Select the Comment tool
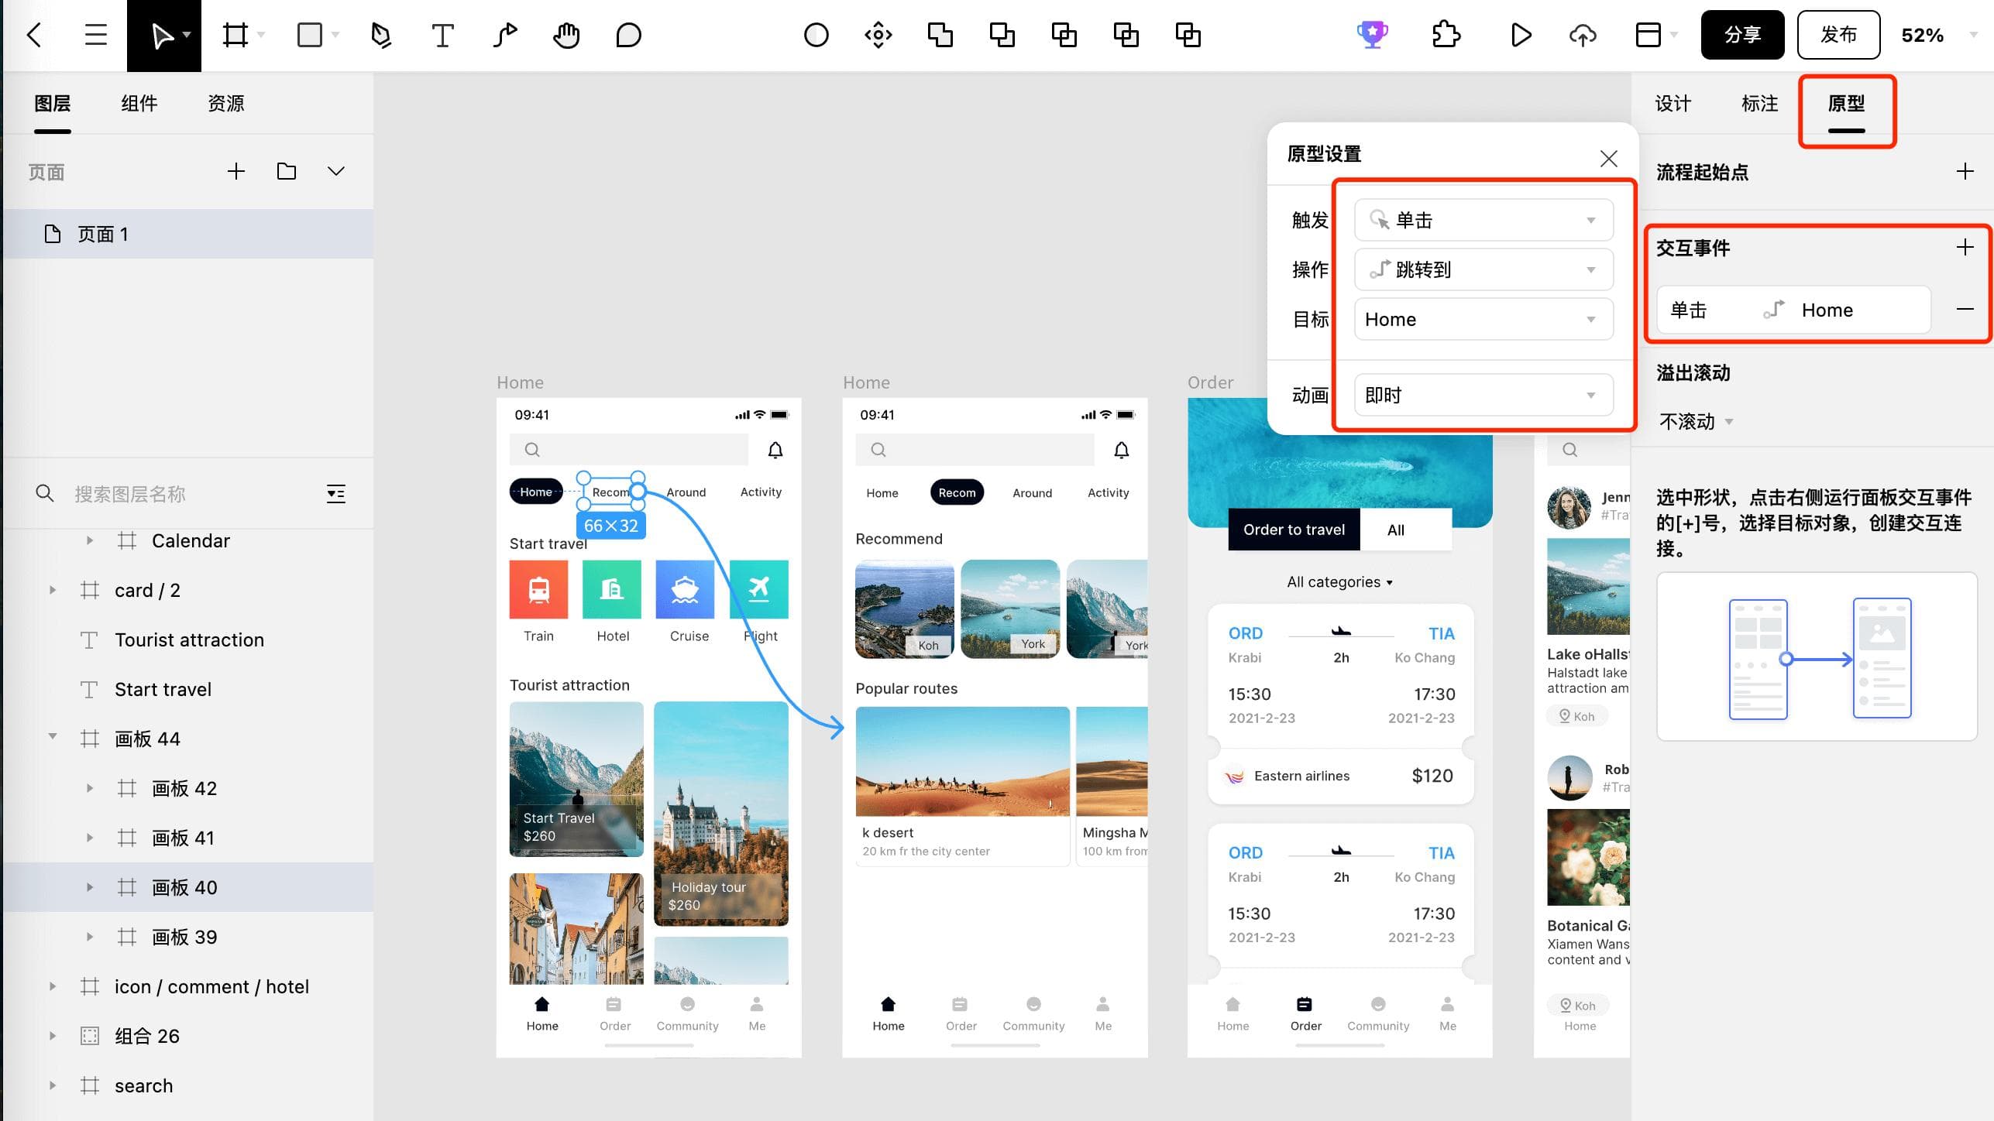The height and width of the screenshot is (1121, 1994). click(628, 35)
